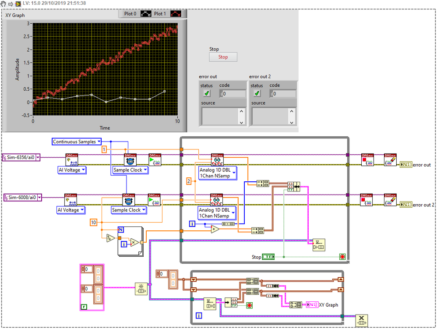Click the error out source text box

(x=220, y=116)
